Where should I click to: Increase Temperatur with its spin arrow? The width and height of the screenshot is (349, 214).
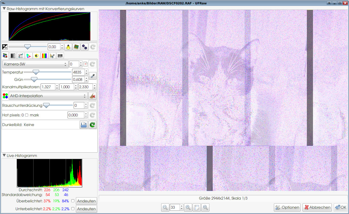(x=87, y=70)
